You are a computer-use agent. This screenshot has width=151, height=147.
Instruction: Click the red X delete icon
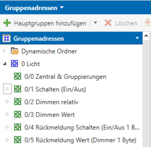click(x=108, y=23)
